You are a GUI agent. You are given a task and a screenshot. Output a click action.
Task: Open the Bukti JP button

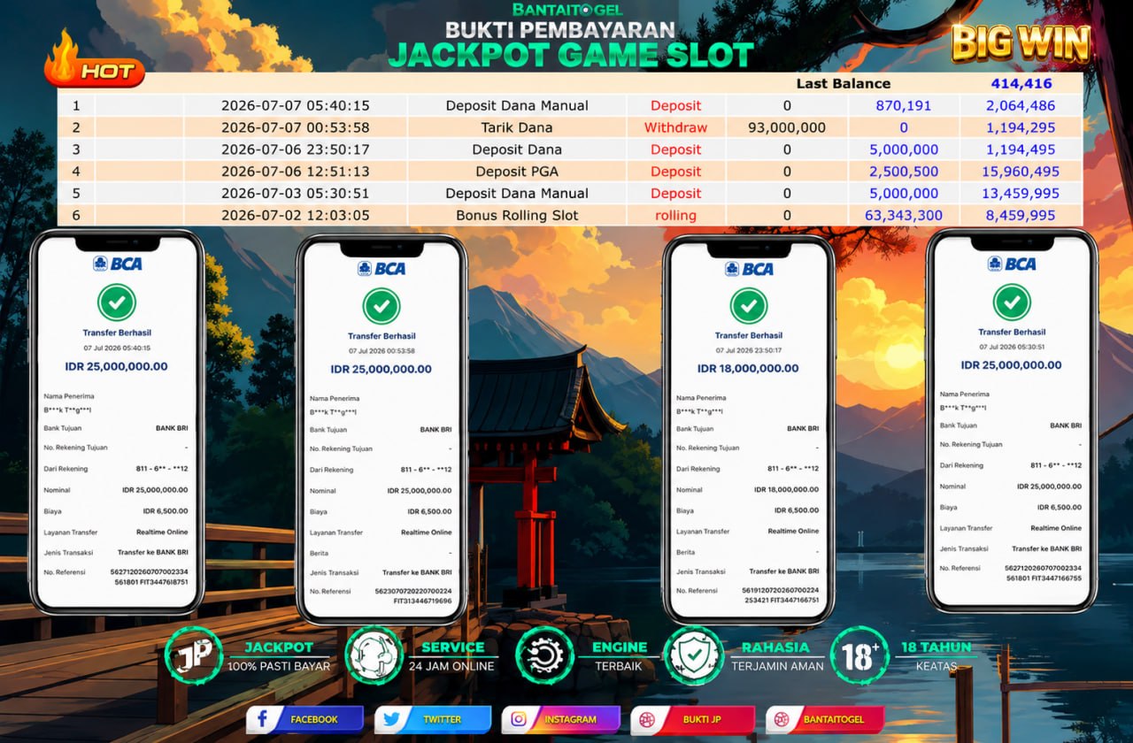pyautogui.click(x=692, y=719)
